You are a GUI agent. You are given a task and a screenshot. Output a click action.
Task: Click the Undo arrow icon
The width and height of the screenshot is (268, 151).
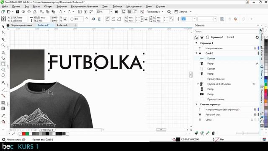60,12
